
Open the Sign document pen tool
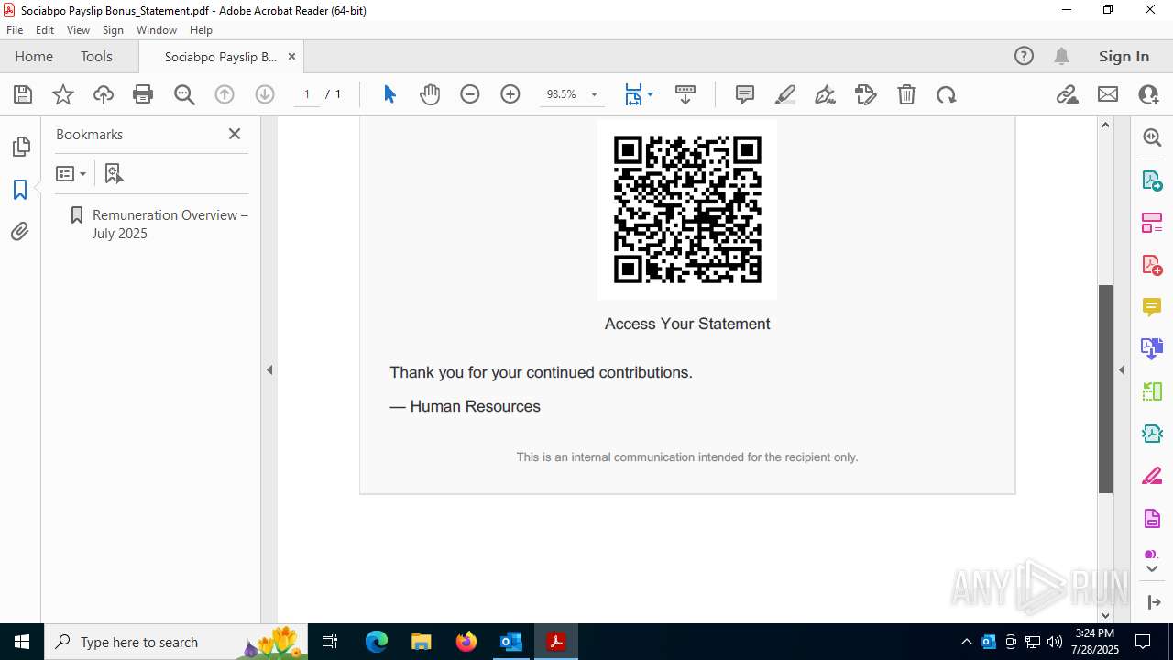pyautogui.click(x=826, y=94)
